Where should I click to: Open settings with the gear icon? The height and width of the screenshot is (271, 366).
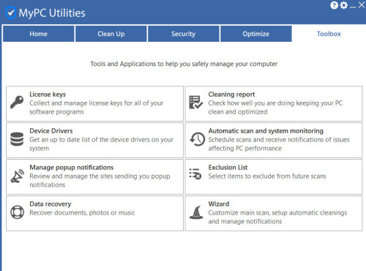[344, 5]
